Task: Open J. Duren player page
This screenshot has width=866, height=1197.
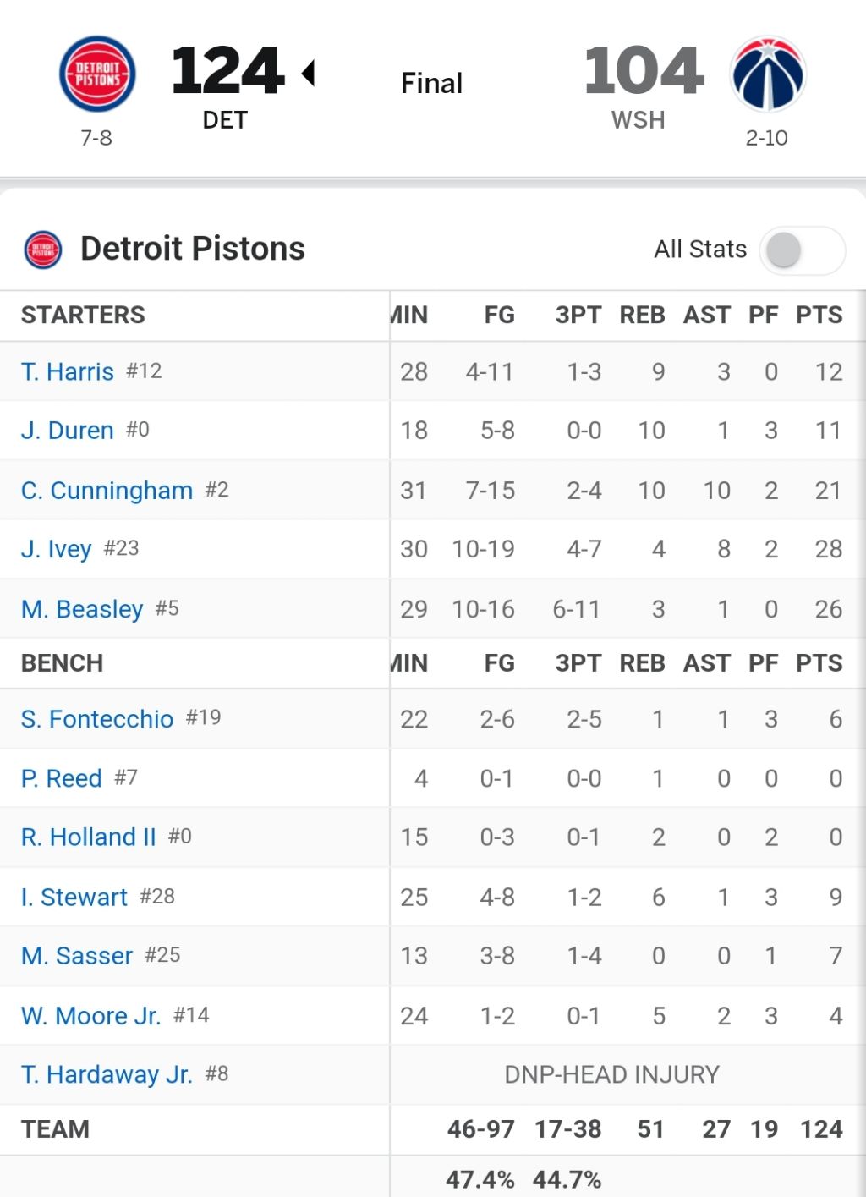Action: tap(68, 431)
